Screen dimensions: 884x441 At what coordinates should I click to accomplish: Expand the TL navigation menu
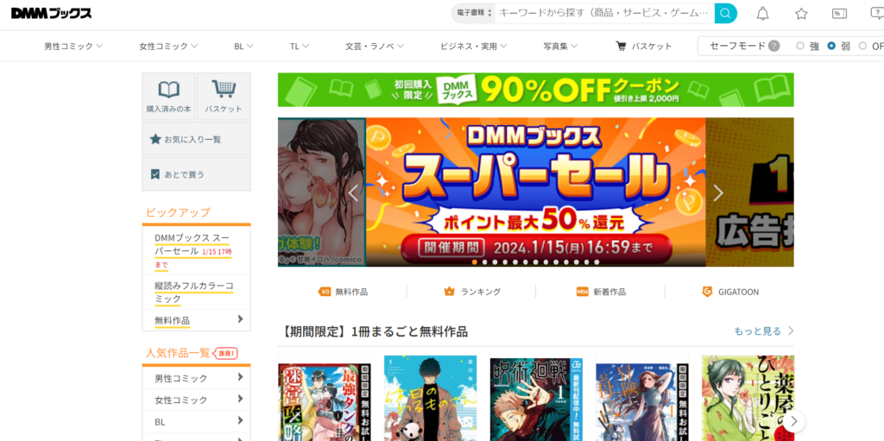pos(300,47)
